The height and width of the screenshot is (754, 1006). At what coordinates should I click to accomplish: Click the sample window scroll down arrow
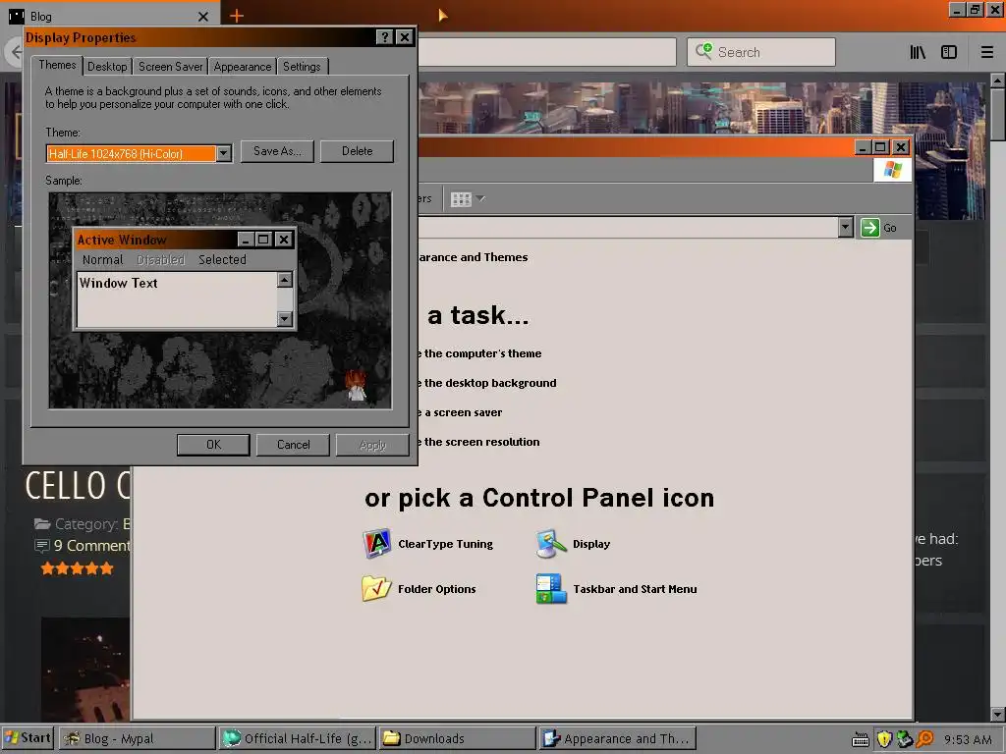point(285,319)
